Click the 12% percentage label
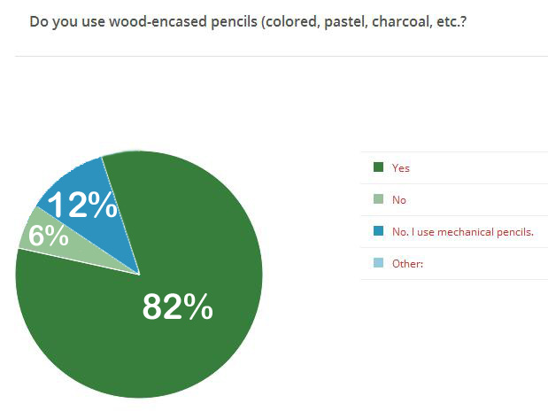This screenshot has width=548, height=411. 81,205
